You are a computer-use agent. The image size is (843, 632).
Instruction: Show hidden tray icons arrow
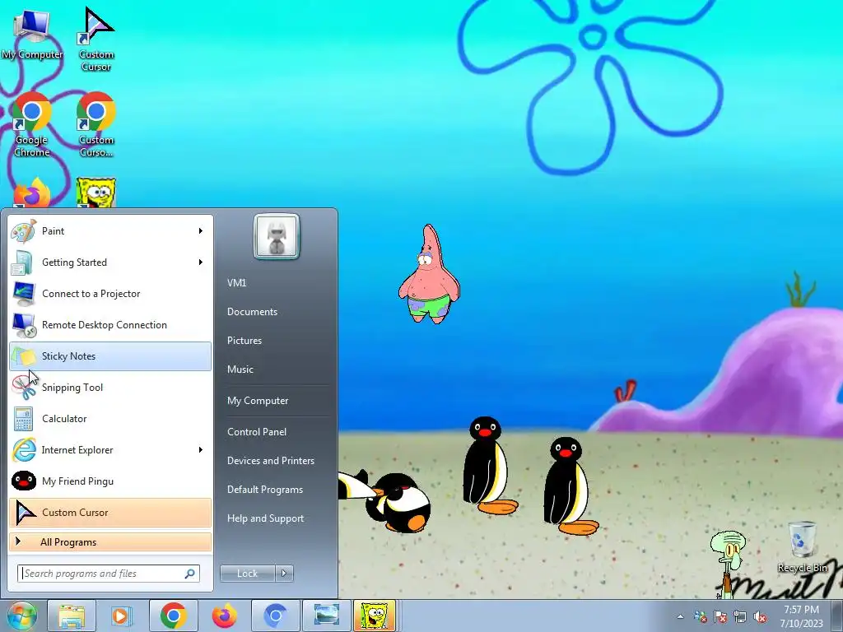(x=681, y=616)
